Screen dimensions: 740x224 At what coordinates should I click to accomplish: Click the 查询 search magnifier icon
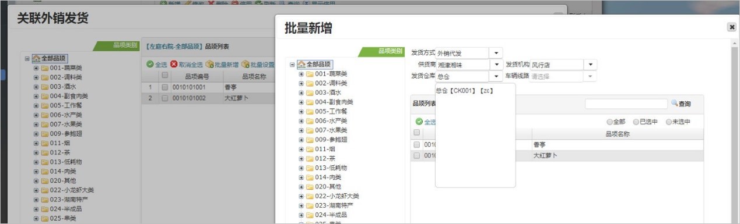(674, 103)
